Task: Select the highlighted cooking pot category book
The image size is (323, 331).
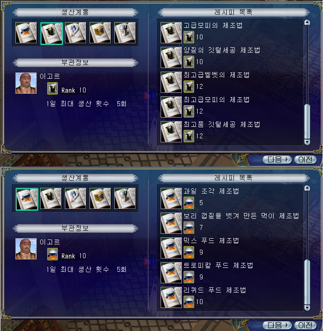Action: (27, 199)
